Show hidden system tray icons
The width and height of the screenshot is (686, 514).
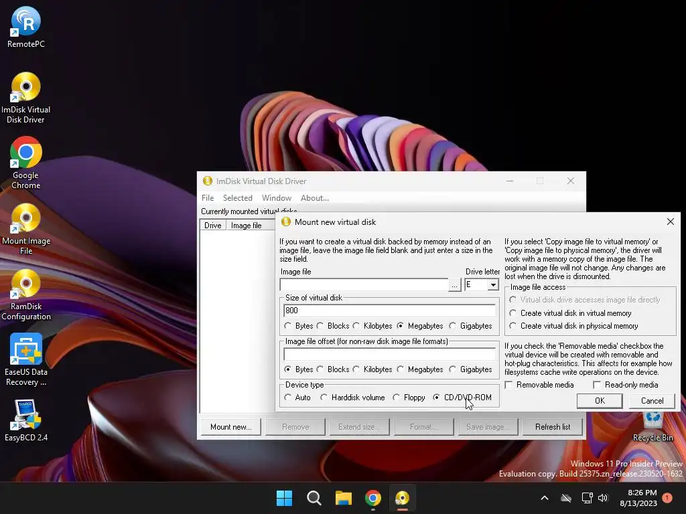pyautogui.click(x=545, y=498)
